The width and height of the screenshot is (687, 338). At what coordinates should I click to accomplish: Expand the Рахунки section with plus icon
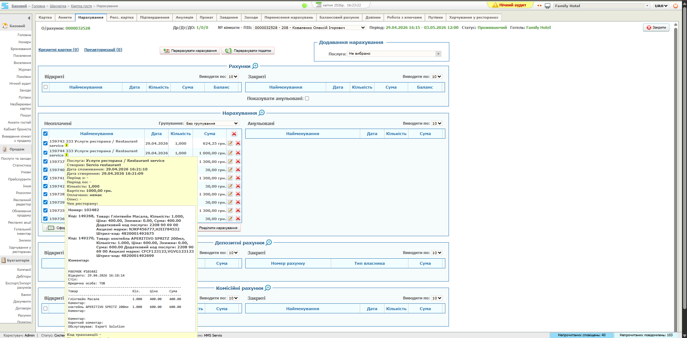(x=255, y=66)
